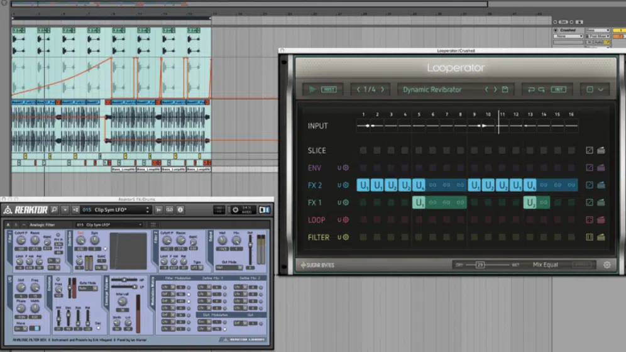Viewport: 626px width, 352px height.
Task: Open the ENV row folder icon
Action: [x=601, y=168]
